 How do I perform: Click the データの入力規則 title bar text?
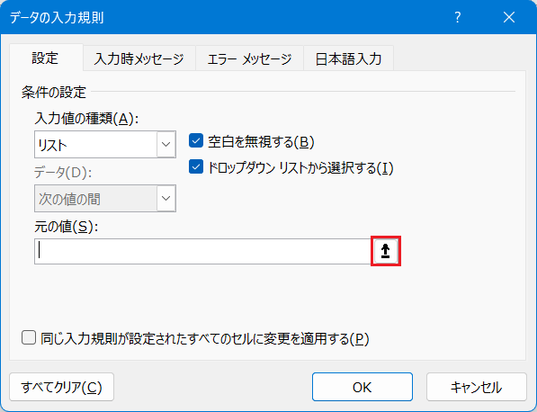pyautogui.click(x=57, y=17)
